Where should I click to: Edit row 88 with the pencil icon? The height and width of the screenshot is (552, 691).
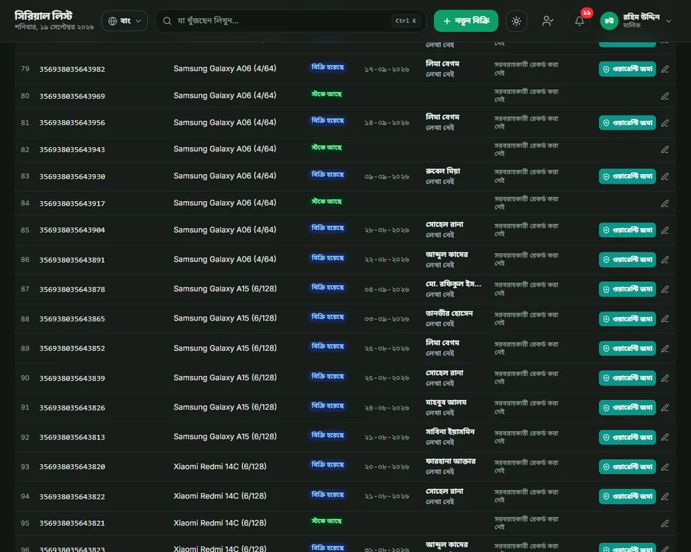[x=665, y=319]
